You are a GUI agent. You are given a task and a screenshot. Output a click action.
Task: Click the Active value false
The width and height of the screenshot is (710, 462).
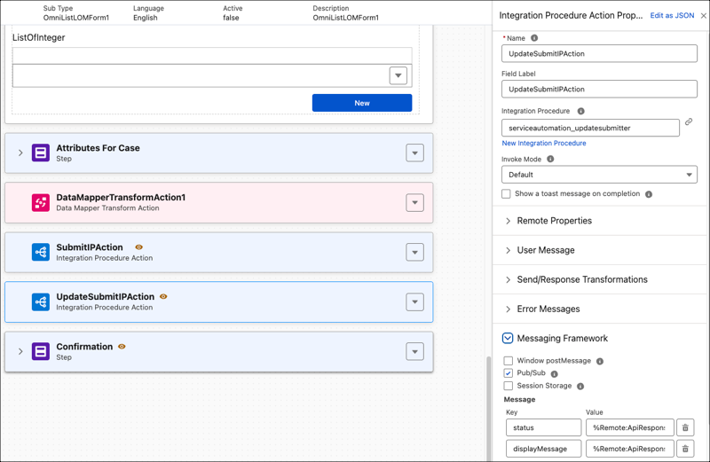[x=231, y=18]
